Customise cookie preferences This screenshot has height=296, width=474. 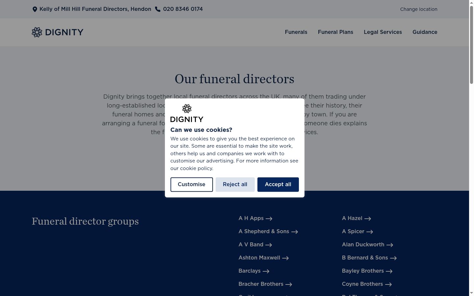[192, 185]
